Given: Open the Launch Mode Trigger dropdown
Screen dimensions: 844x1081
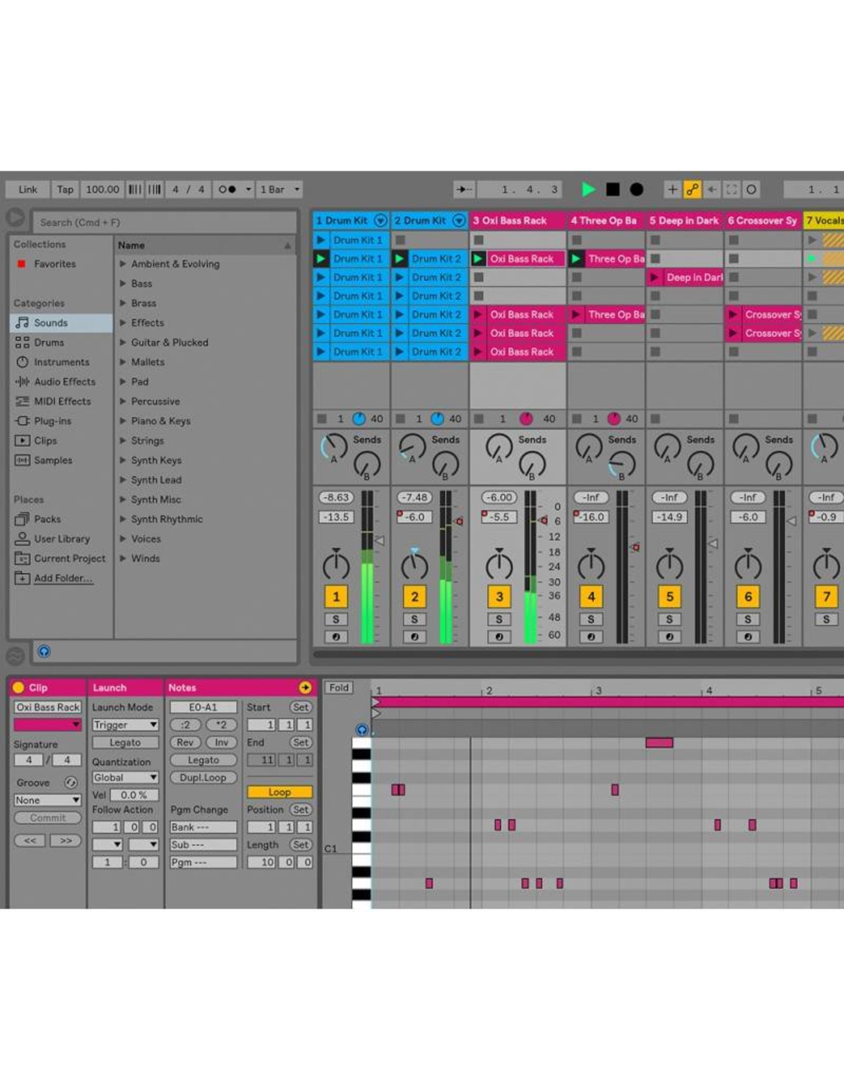Looking at the screenshot, I should [x=125, y=725].
